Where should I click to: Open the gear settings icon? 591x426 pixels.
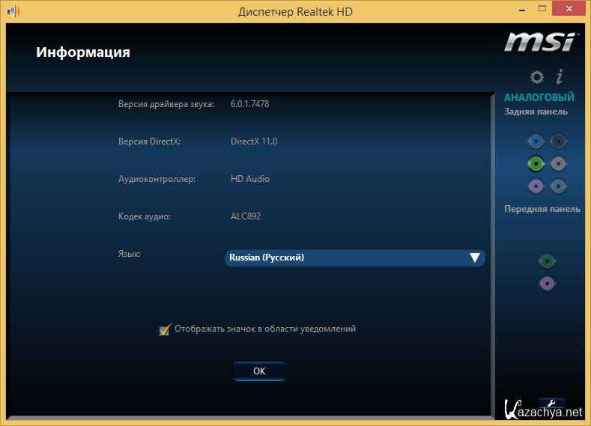tap(536, 77)
